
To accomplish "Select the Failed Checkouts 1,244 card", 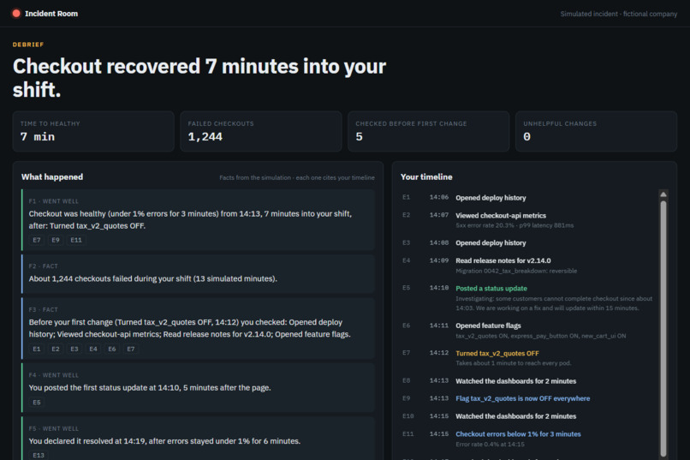I will pyautogui.click(x=261, y=131).
